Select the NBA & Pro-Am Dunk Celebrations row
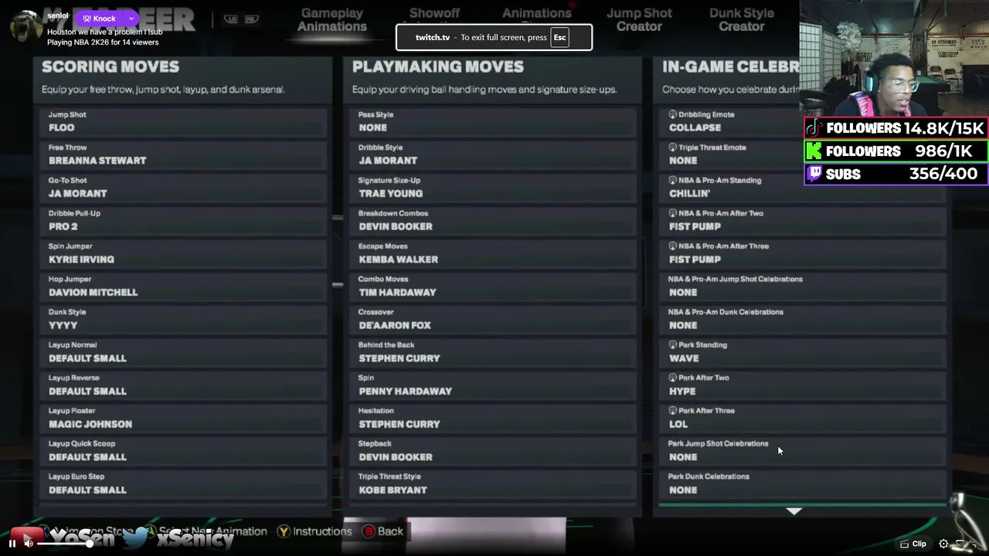The width and height of the screenshot is (989, 556). coord(804,319)
